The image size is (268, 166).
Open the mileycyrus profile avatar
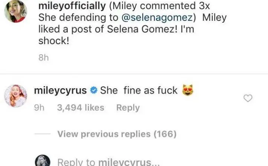pos(15,96)
